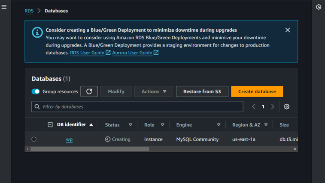Open the RDS User Guide link
Image resolution: width=325 pixels, height=183 pixels.
click(x=87, y=53)
